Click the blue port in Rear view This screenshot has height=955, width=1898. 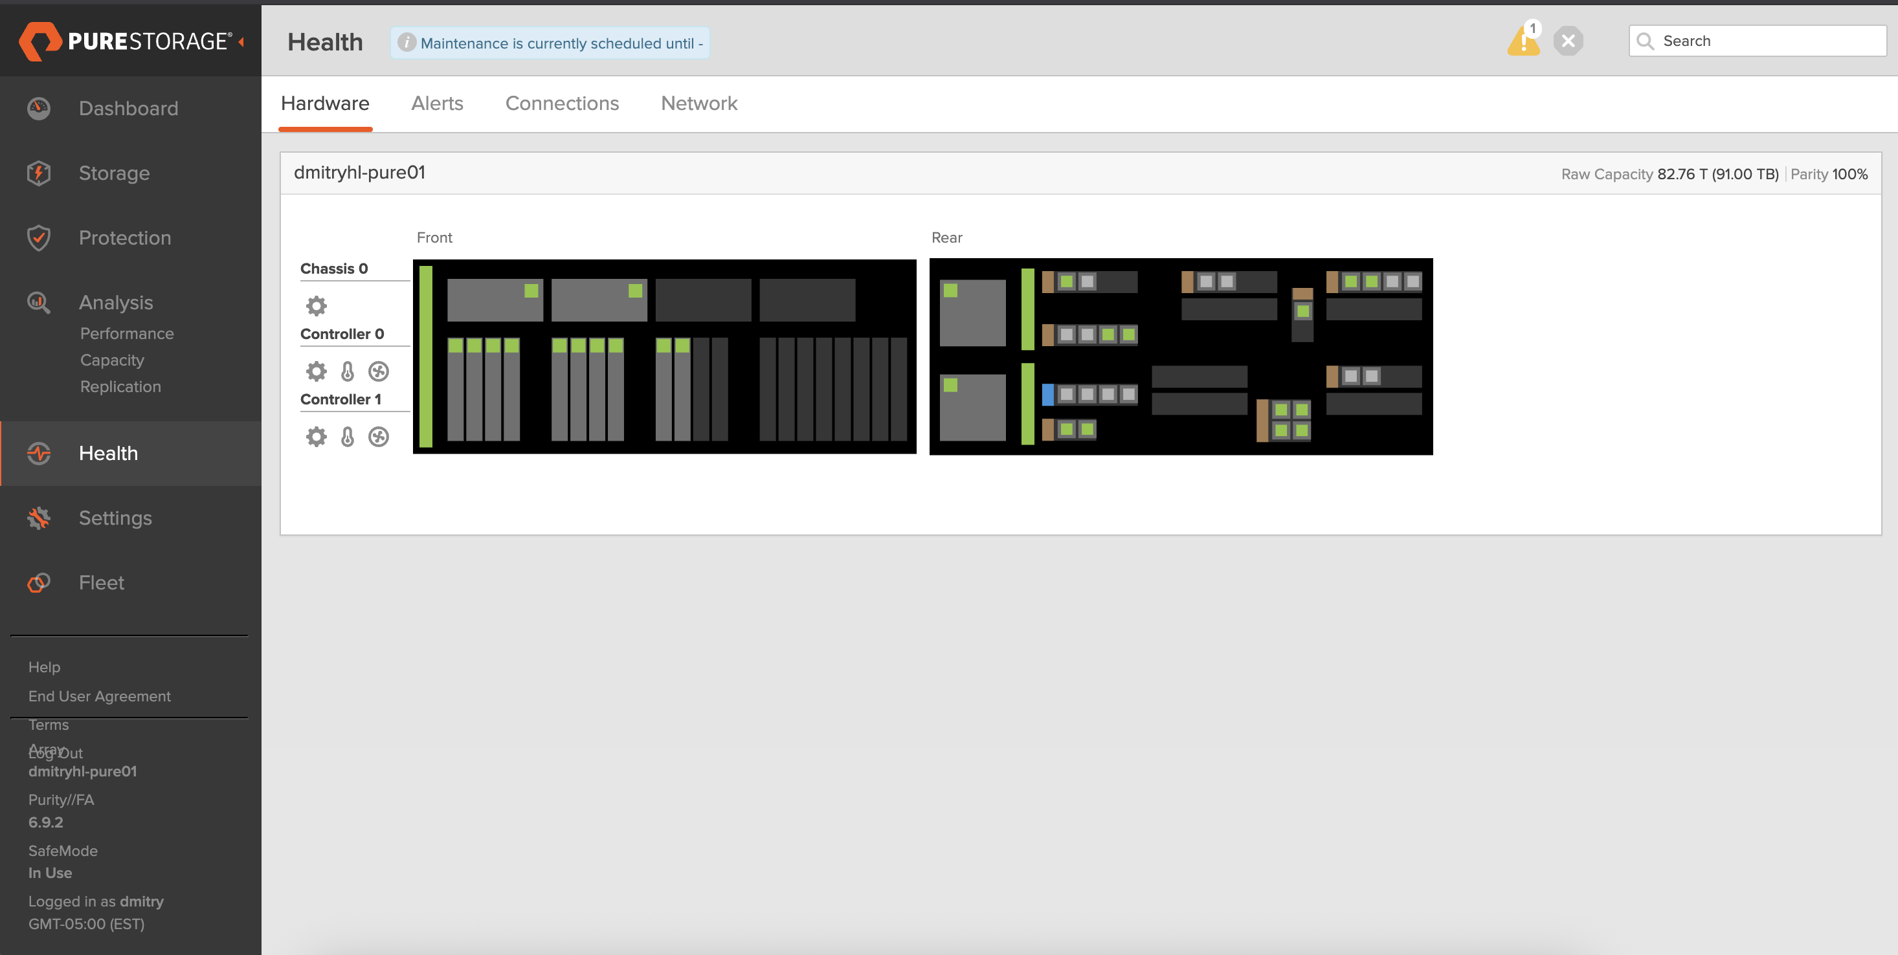click(x=1047, y=395)
